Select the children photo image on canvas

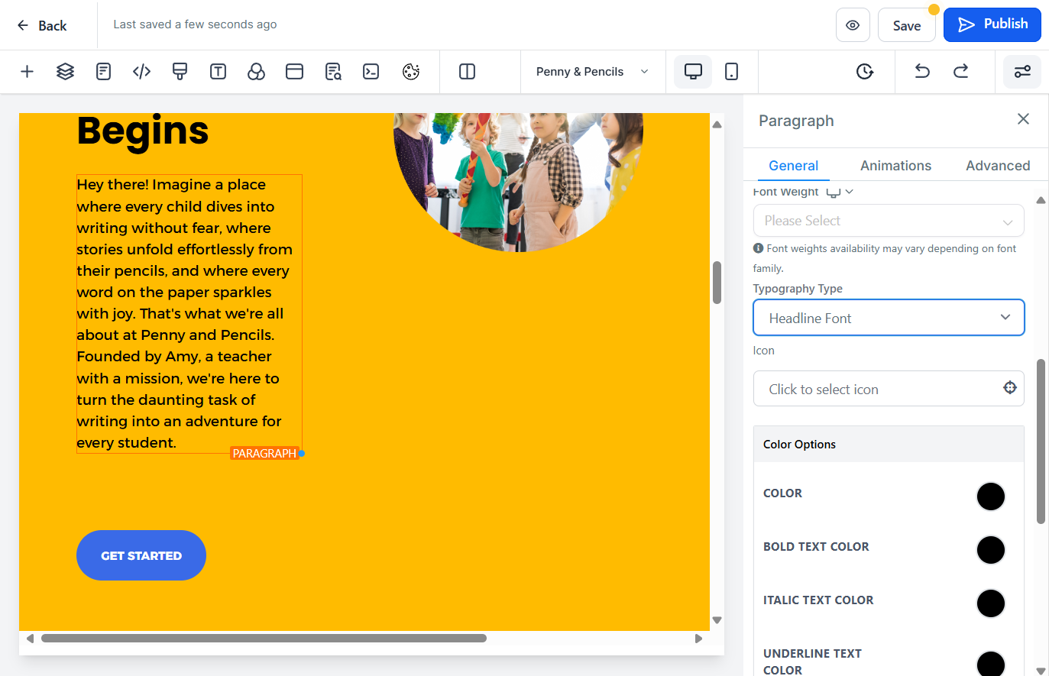[518, 182]
